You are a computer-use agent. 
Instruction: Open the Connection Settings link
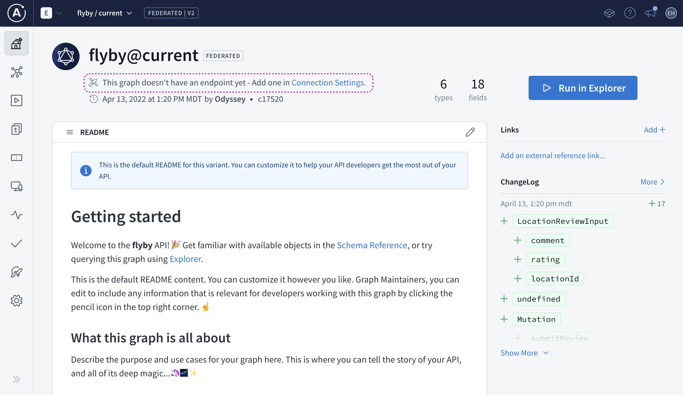click(329, 83)
